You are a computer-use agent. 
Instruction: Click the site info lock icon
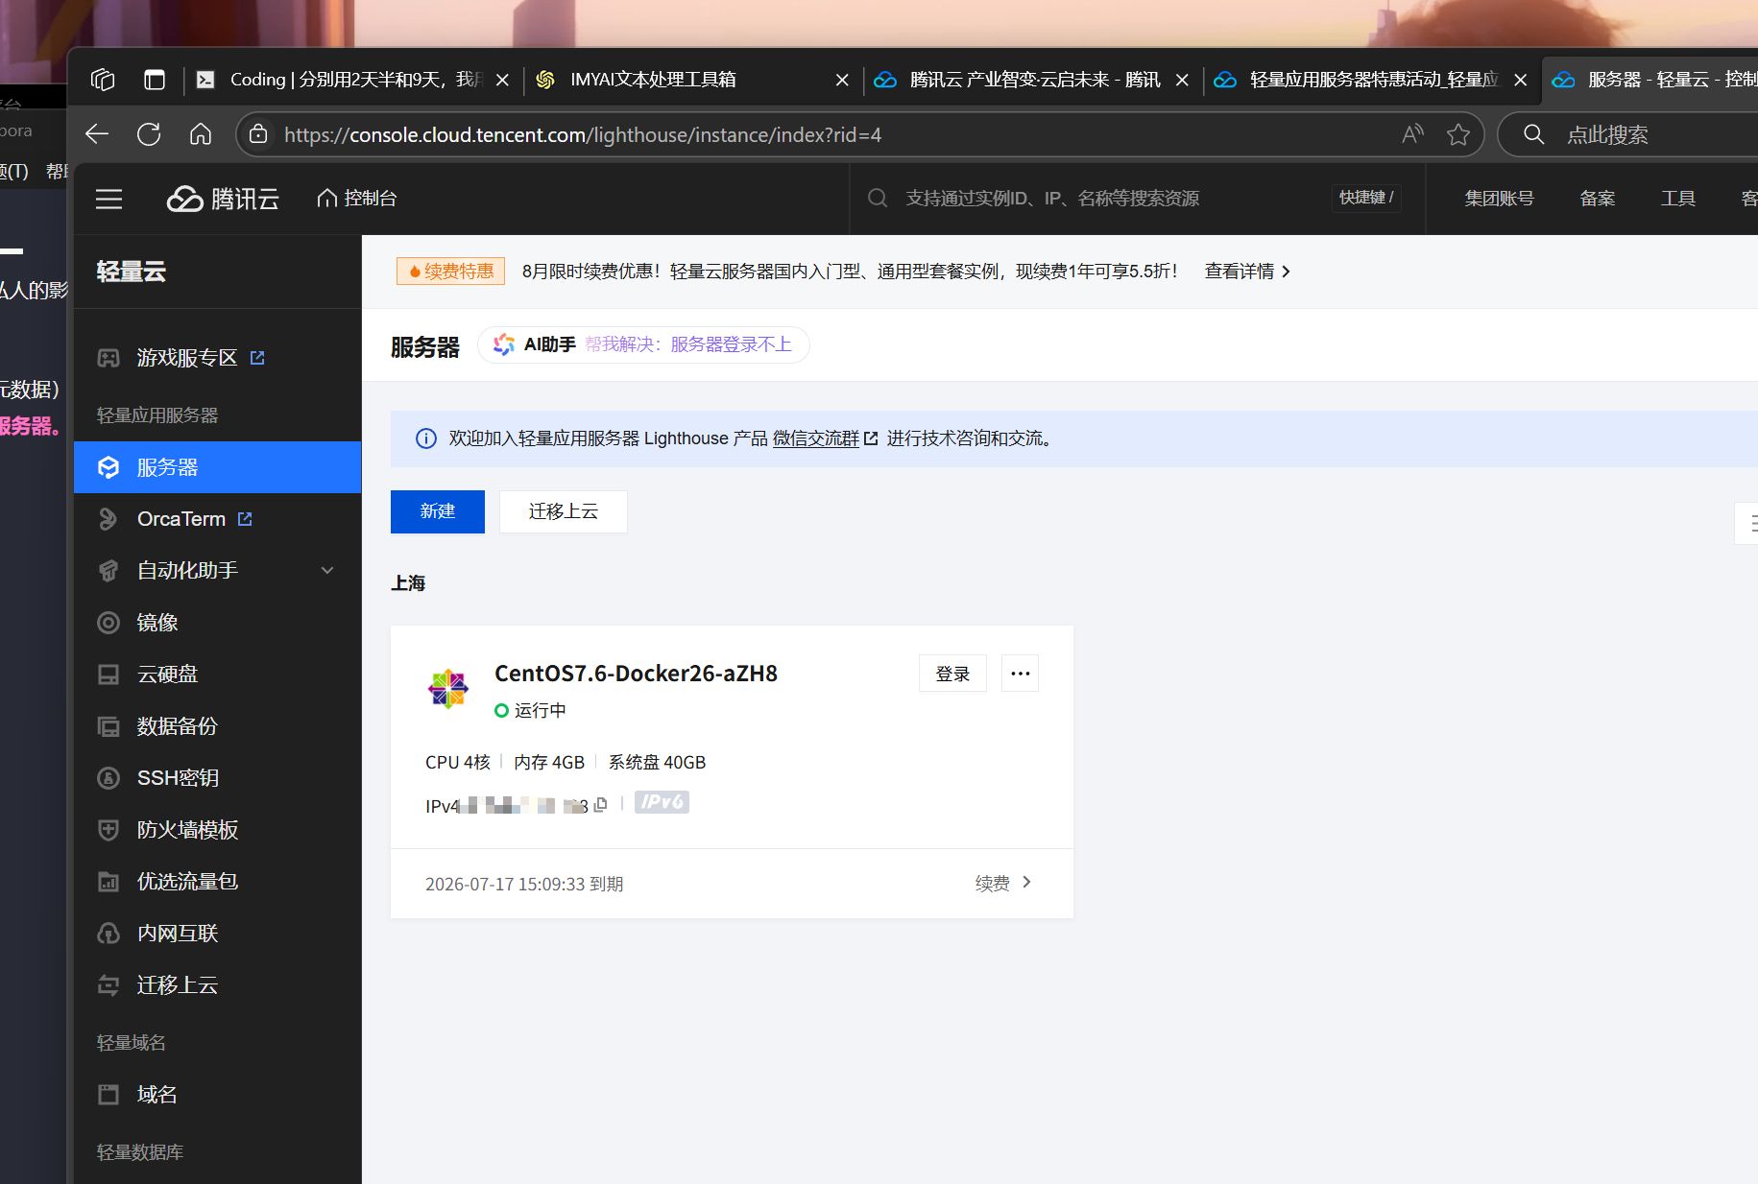(x=258, y=134)
